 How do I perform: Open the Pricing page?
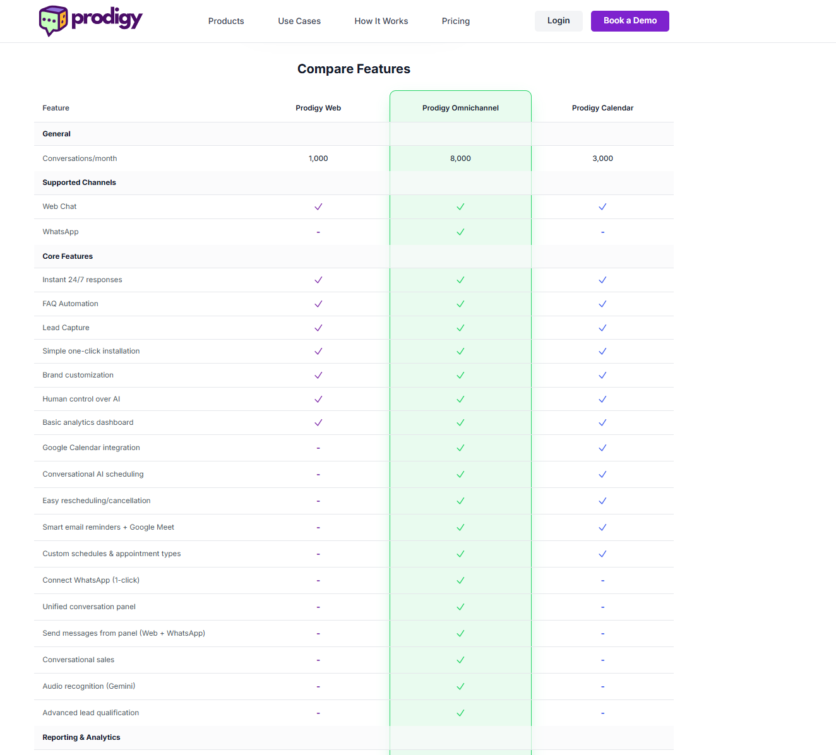[x=456, y=21]
